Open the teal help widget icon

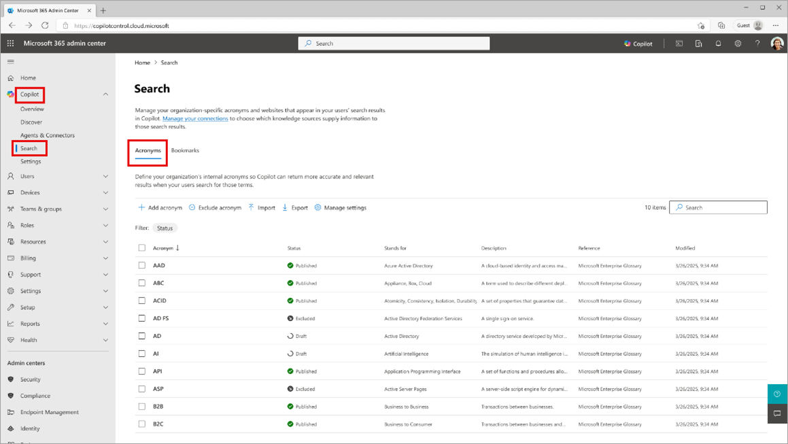pyautogui.click(x=777, y=394)
